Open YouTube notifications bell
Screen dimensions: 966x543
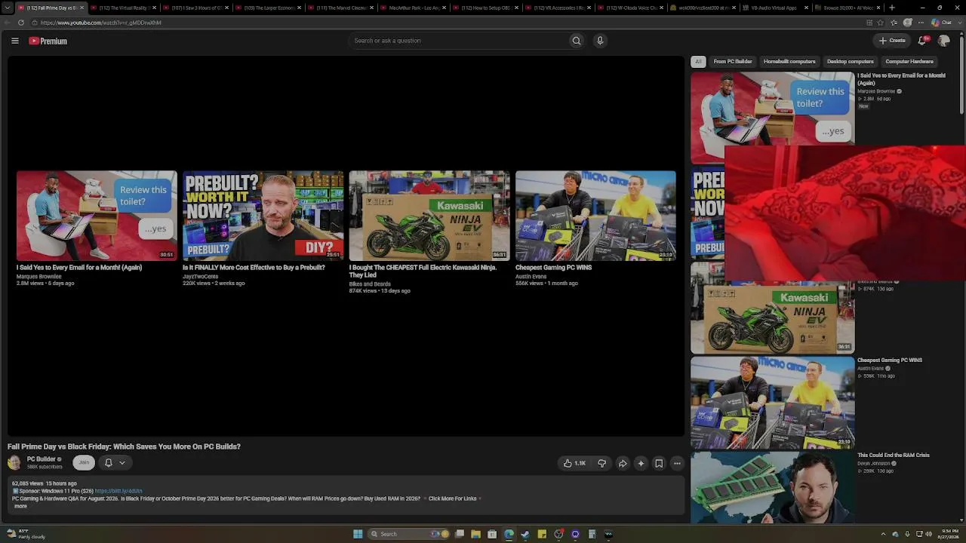922,41
